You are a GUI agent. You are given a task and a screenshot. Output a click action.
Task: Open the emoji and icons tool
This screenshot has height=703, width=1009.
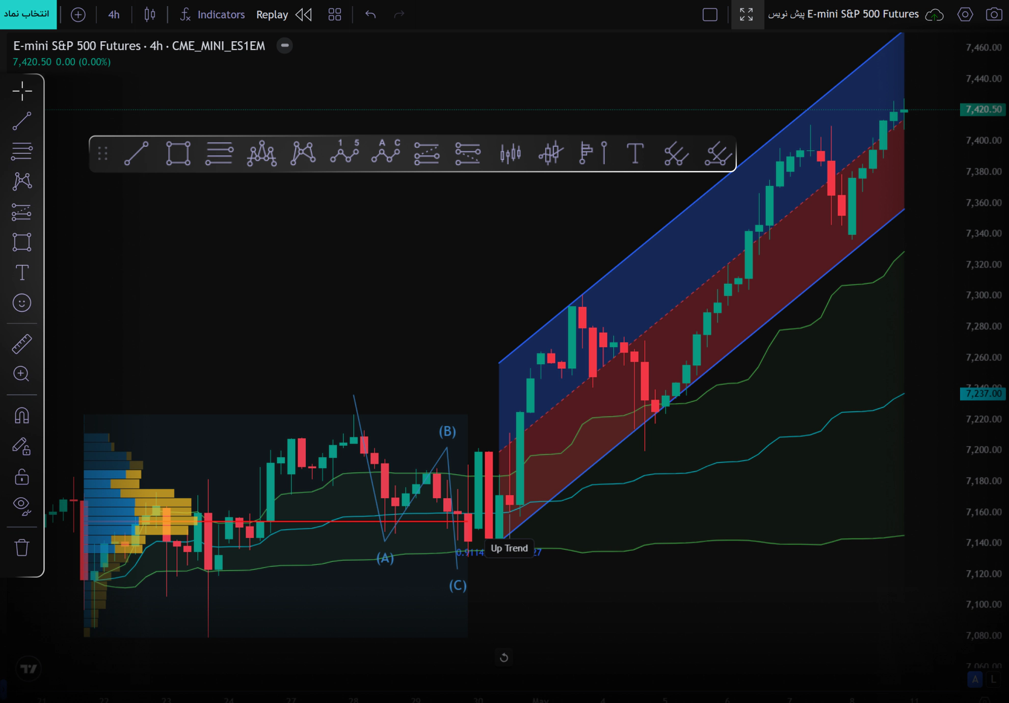pos(22,303)
